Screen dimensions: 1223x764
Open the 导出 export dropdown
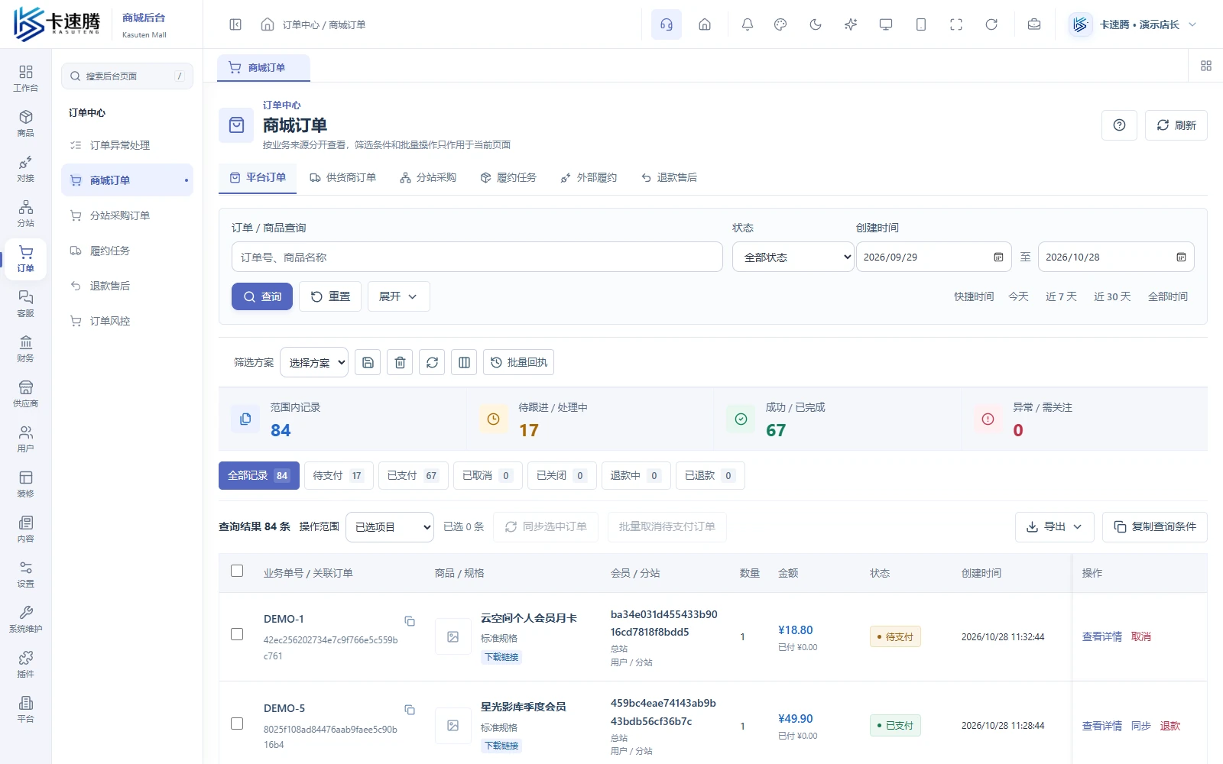coord(1055,526)
